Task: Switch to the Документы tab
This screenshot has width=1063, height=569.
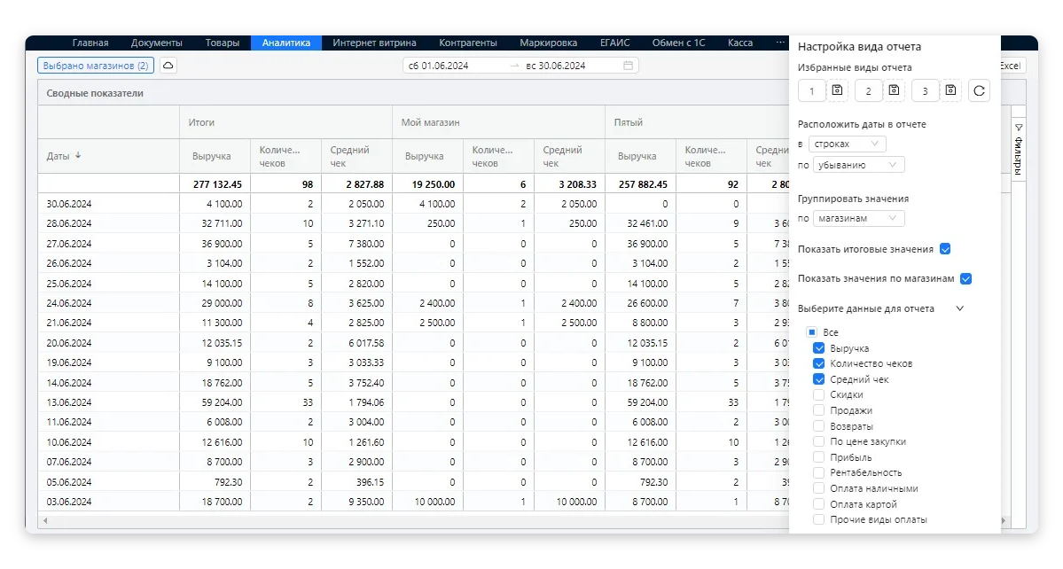Action: tap(156, 43)
